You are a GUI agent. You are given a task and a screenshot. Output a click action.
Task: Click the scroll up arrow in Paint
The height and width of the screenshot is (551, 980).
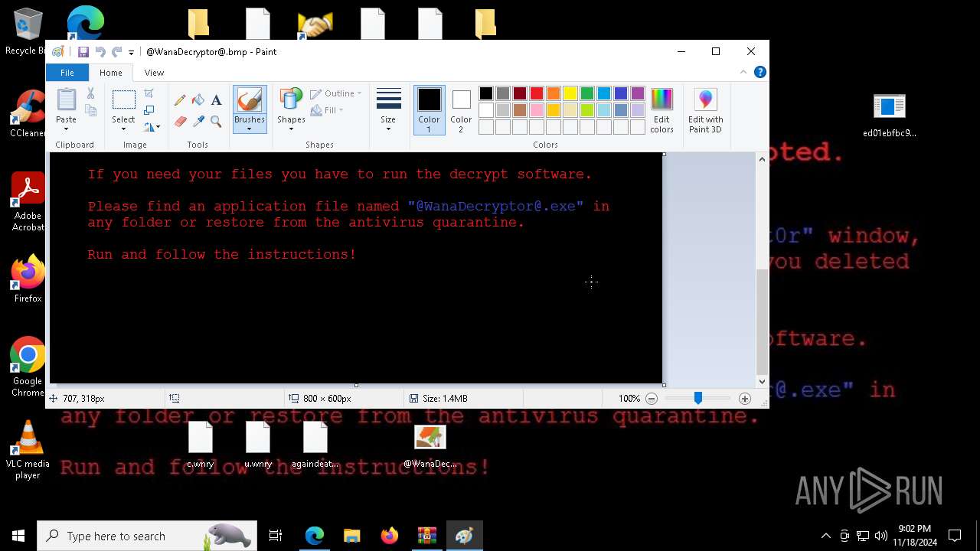point(762,159)
